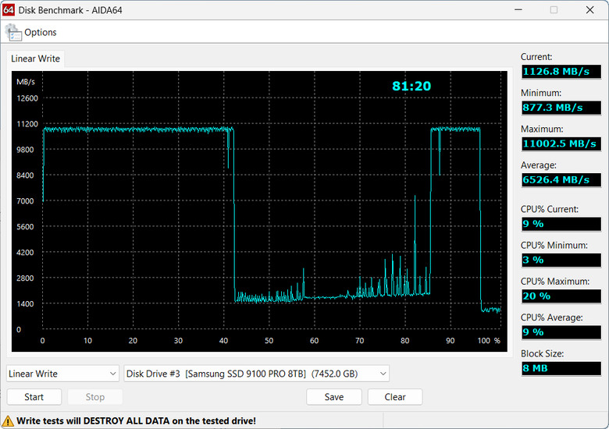Open the Disk Drive #3 Samsung SSD selector
609x429 pixels.
[256, 374]
